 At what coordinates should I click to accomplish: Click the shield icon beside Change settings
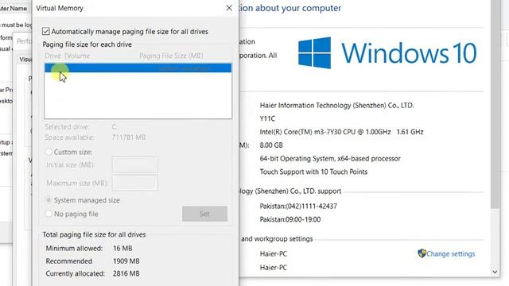point(422,253)
